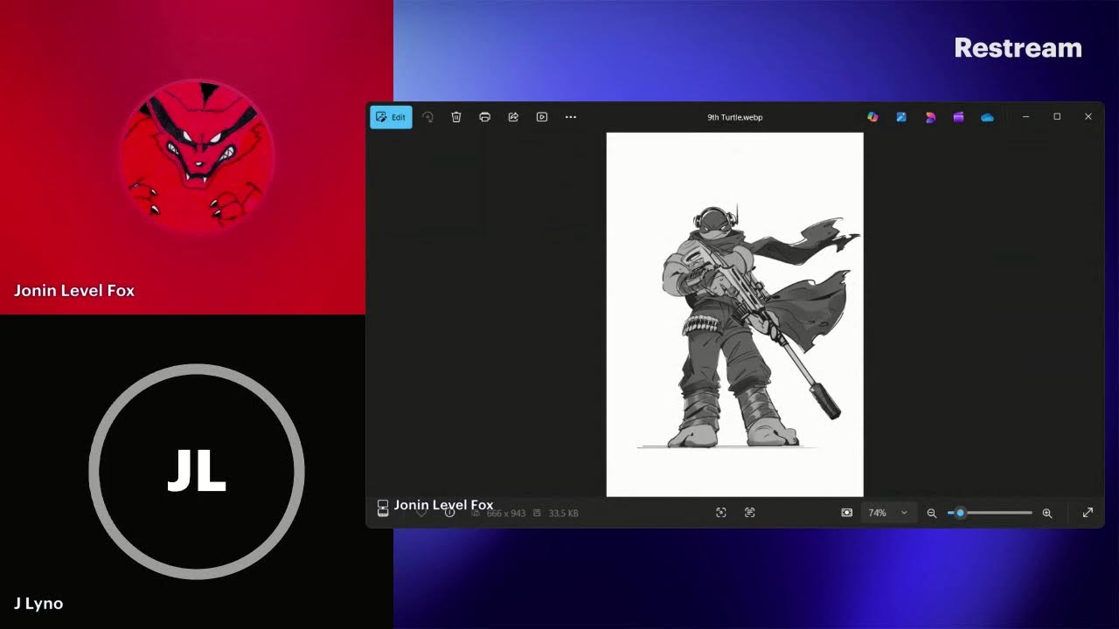This screenshot has width=1119, height=629.
Task: Enter full screen with the expand arrows
Action: (1088, 513)
